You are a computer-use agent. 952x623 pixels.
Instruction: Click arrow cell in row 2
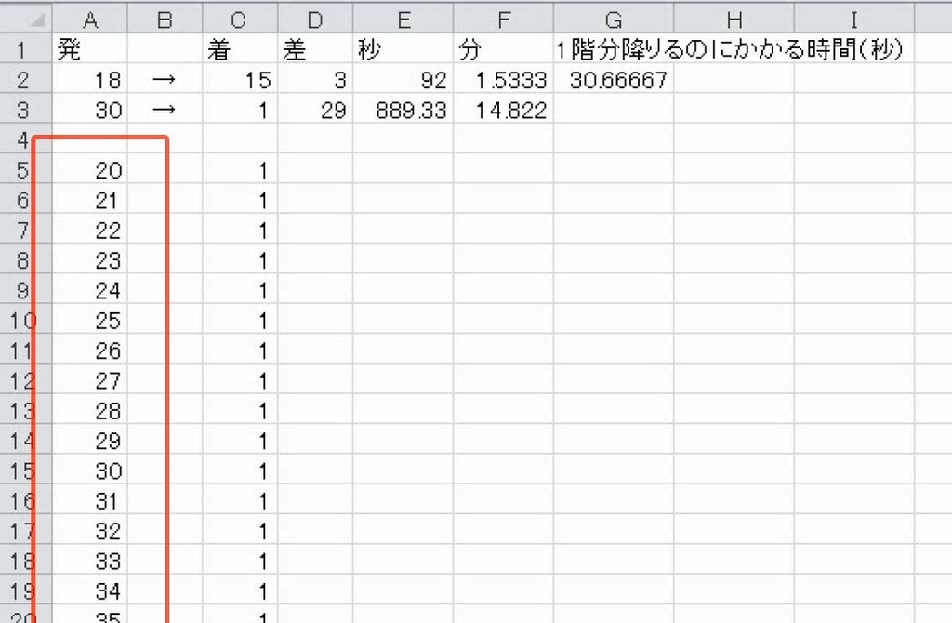click(x=165, y=79)
